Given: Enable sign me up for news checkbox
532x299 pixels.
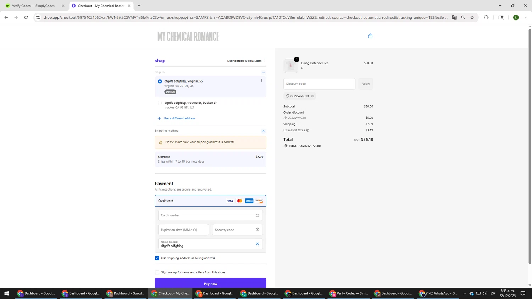Looking at the screenshot, I should pyautogui.click(x=157, y=272).
